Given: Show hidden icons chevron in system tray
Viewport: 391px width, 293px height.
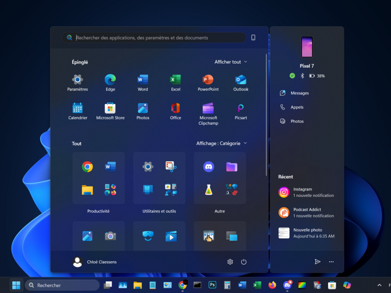Looking at the screenshot, I should 379,285.
